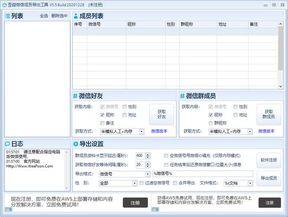288x217 pixels.
Task: Click log scrollbar up arrow
Action: click(x=66, y=152)
